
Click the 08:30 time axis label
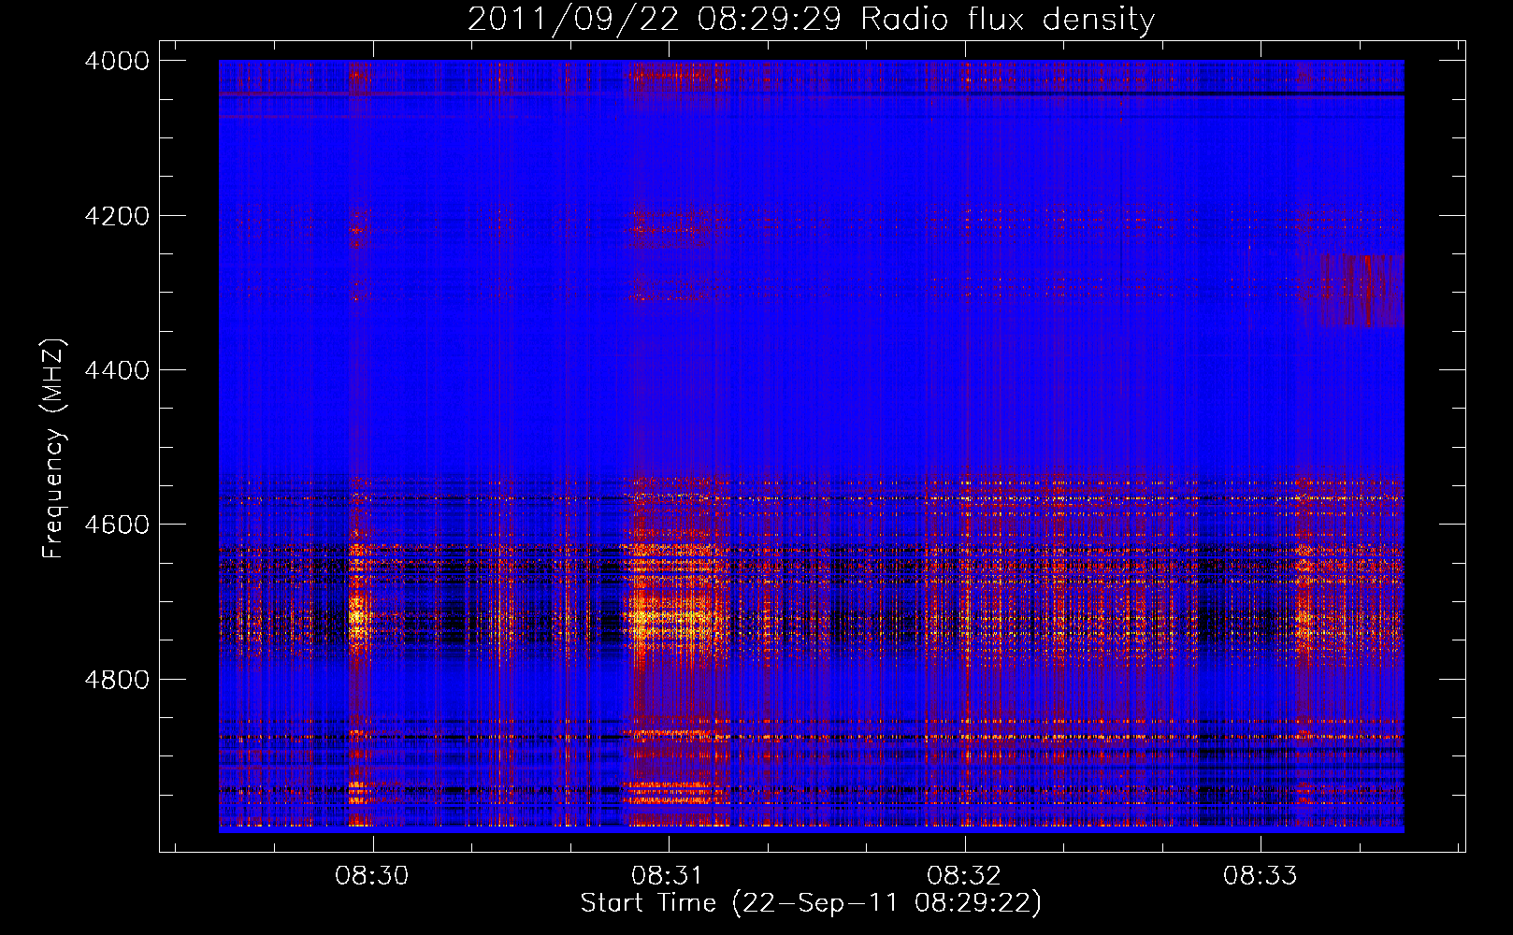372,876
